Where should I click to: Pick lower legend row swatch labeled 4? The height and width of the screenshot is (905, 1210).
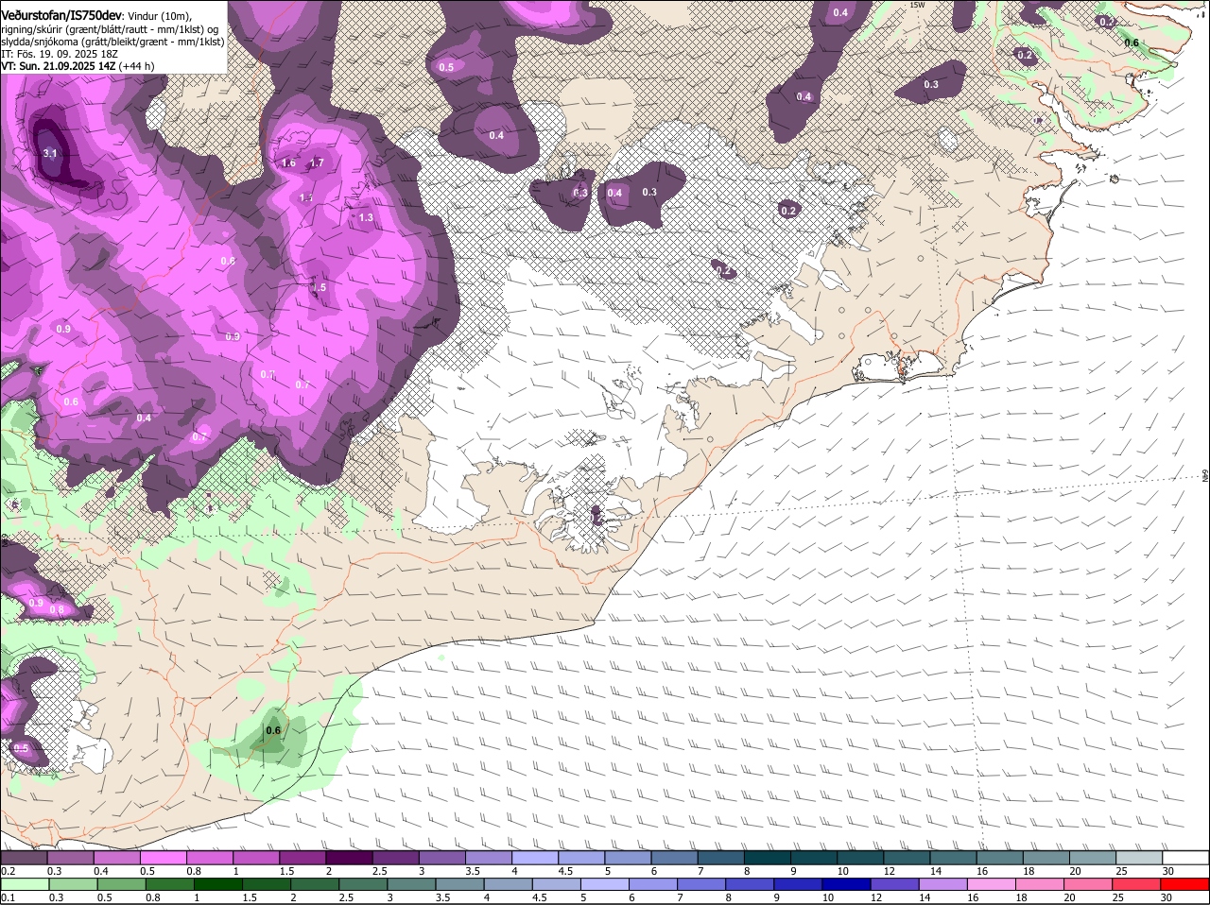pyautogui.click(x=507, y=884)
